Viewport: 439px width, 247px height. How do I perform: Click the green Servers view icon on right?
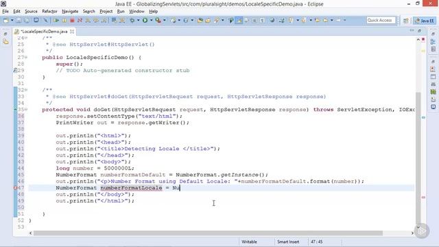433,91
